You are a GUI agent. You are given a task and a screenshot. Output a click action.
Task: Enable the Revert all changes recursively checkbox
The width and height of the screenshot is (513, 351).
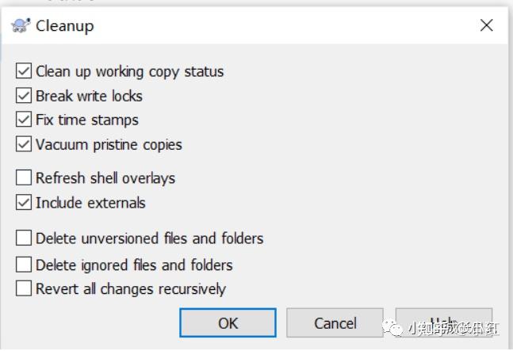coord(24,289)
